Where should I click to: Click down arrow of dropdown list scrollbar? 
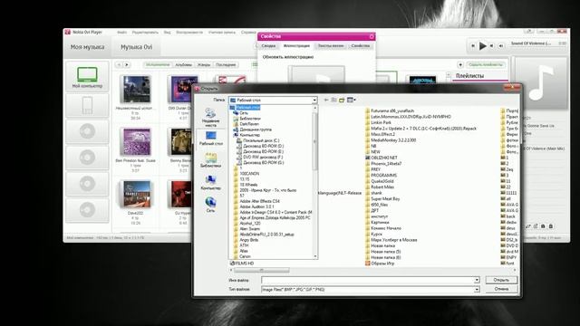pos(315,256)
